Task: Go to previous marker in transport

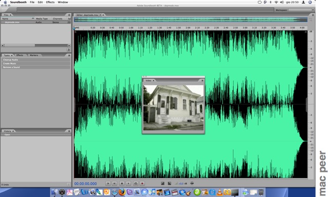Action: coord(108,183)
